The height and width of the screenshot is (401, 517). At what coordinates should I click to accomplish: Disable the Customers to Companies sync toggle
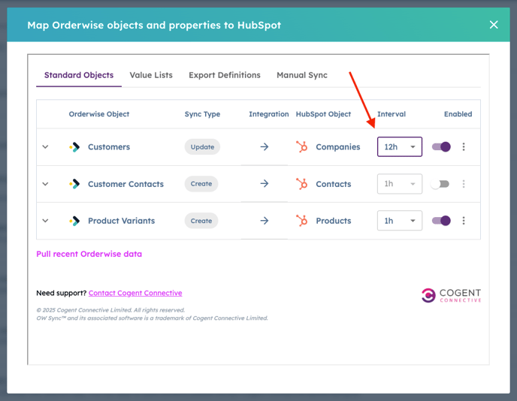pyautogui.click(x=441, y=146)
